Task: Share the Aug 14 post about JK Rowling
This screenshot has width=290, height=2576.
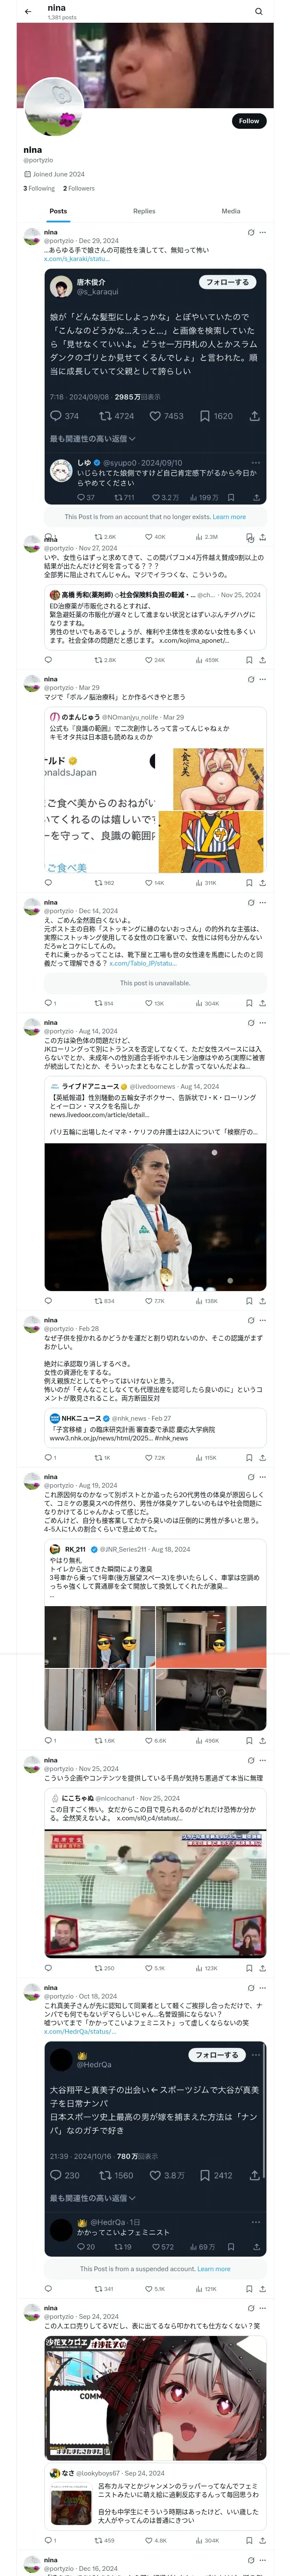Action: pos(262,1301)
